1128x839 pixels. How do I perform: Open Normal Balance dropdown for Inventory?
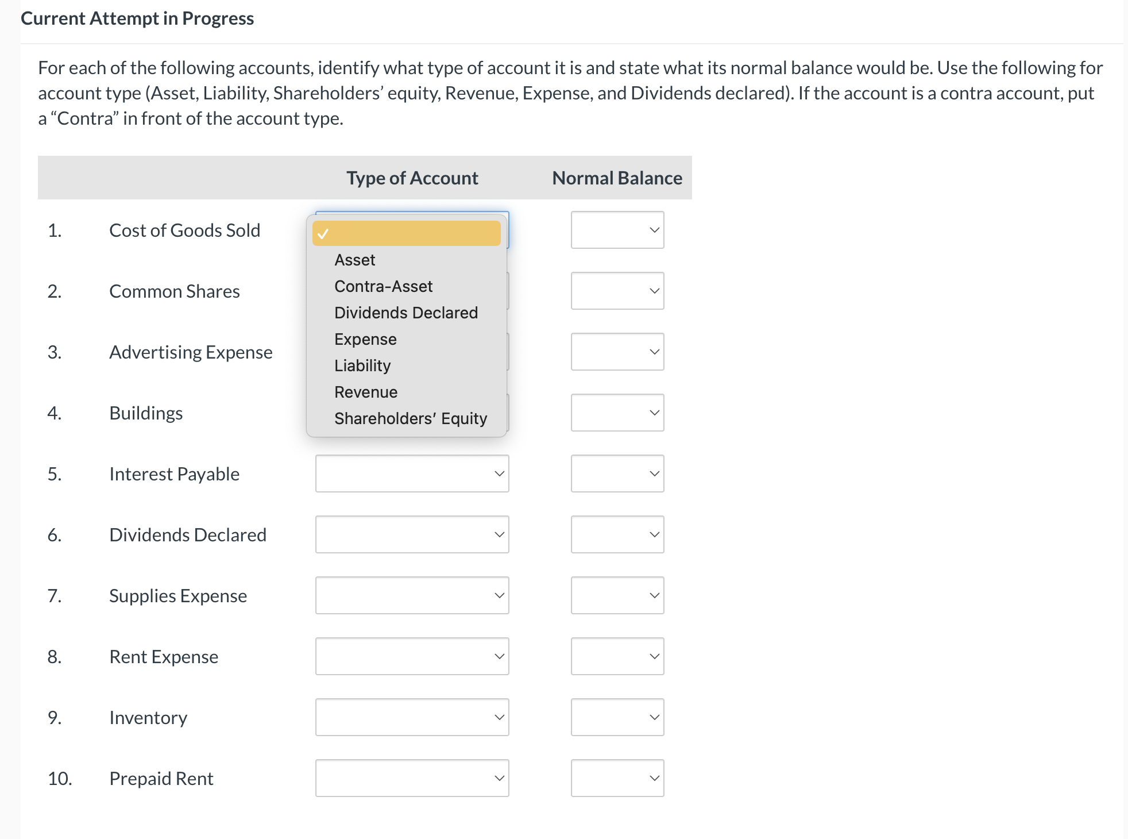[x=617, y=717]
